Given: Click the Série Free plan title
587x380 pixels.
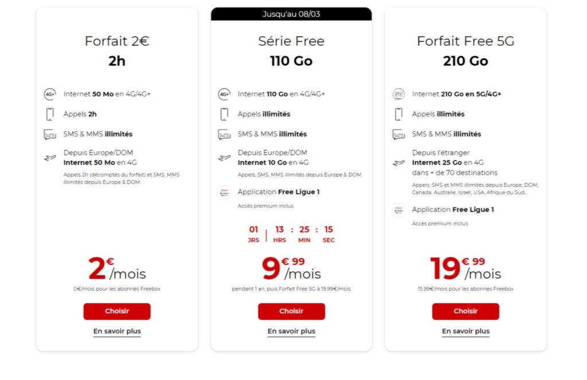Looking at the screenshot, I should 291,41.
